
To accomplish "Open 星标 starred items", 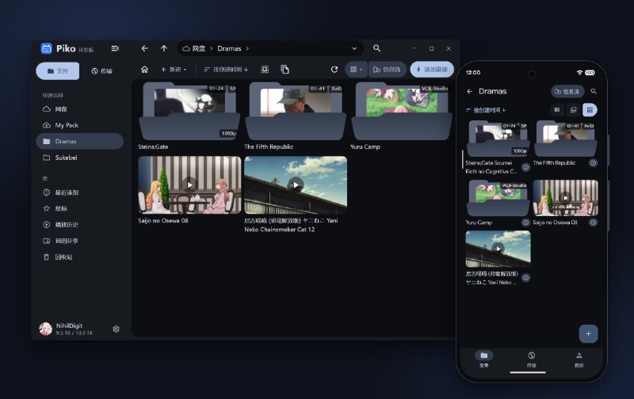I will pyautogui.click(x=80, y=208).
